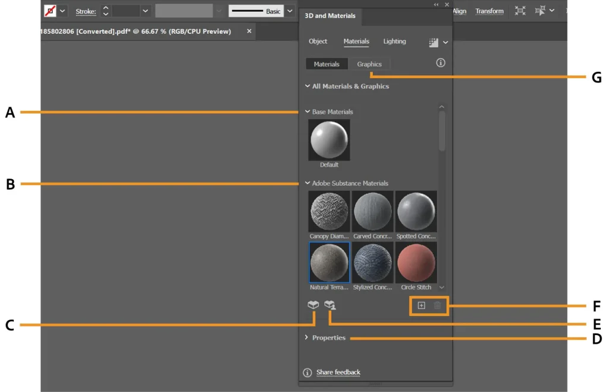Collapse the Base Materials section
Viewport: 608px width, 392px height.
(x=308, y=111)
